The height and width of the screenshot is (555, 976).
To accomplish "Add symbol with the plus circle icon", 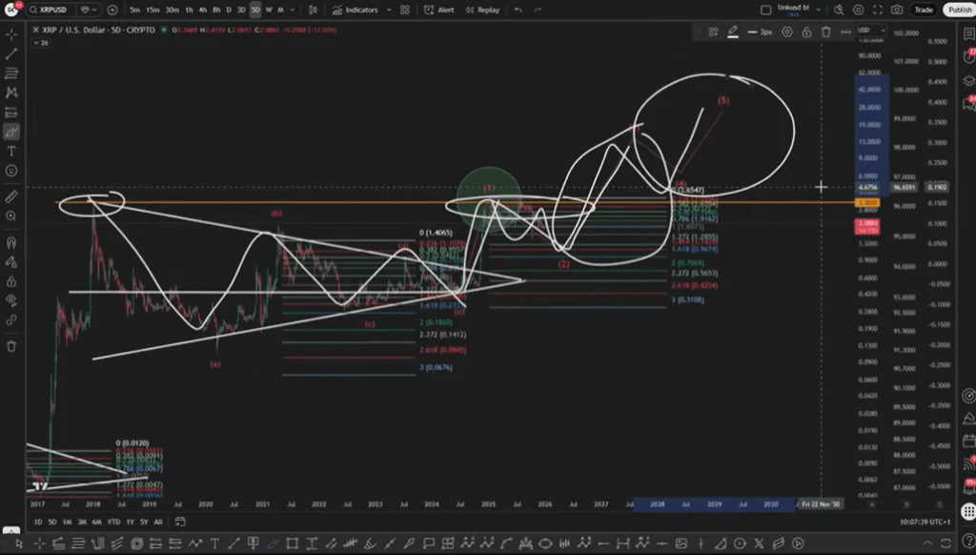I will (x=112, y=10).
